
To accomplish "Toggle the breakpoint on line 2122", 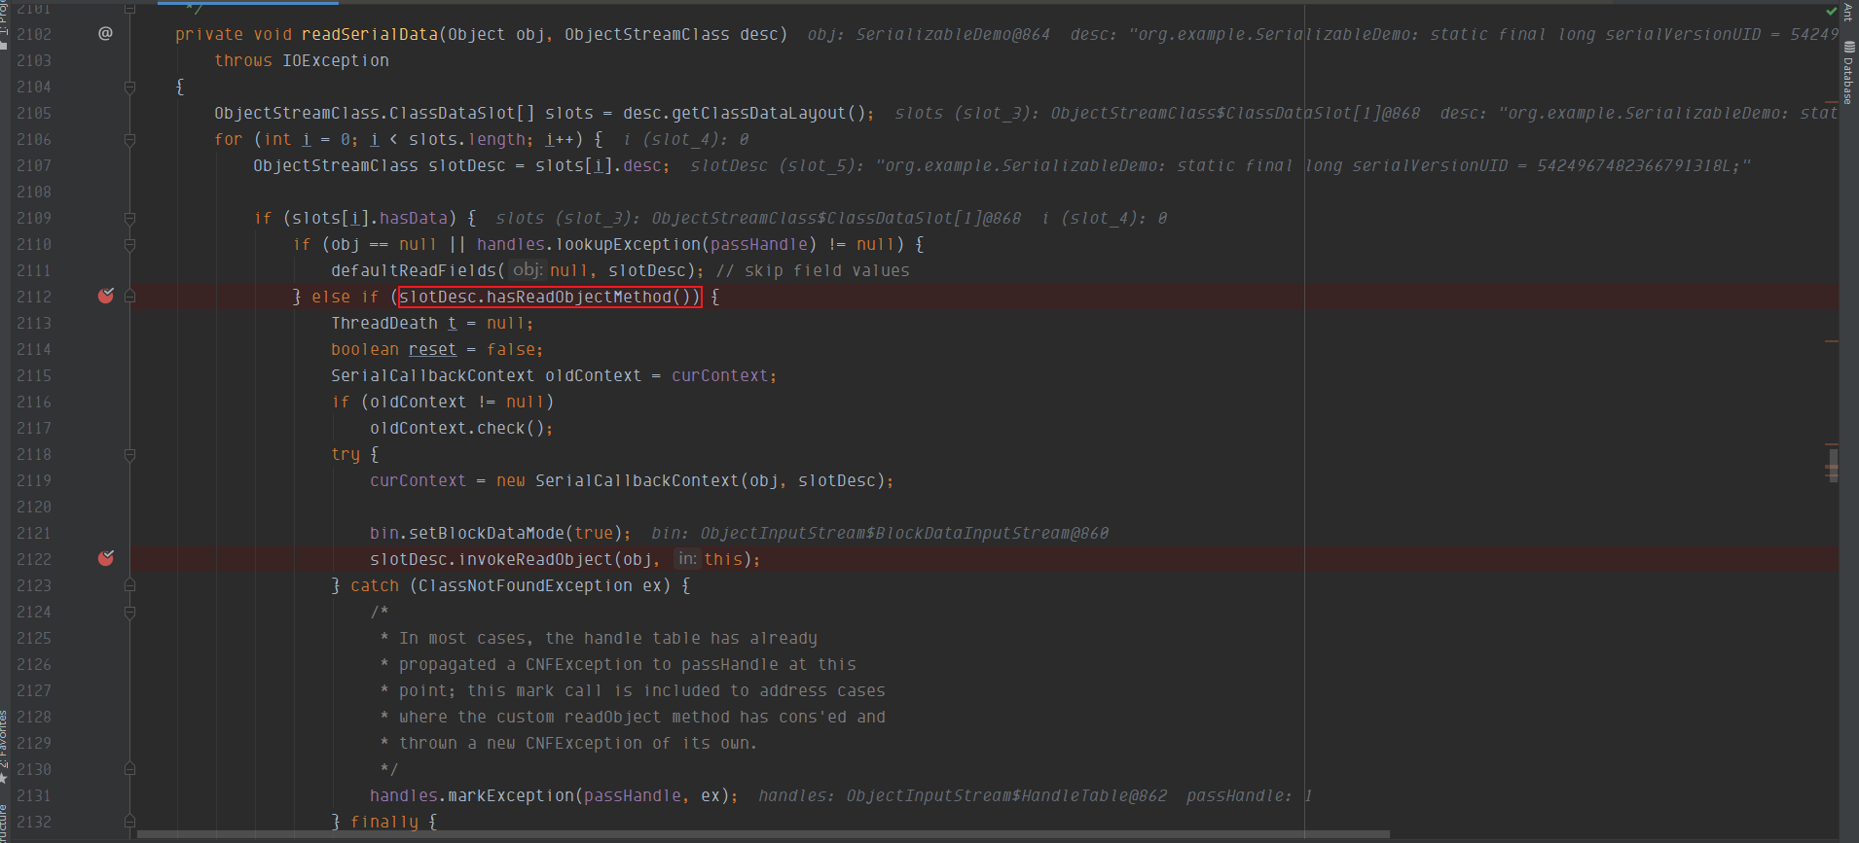I will [106, 558].
